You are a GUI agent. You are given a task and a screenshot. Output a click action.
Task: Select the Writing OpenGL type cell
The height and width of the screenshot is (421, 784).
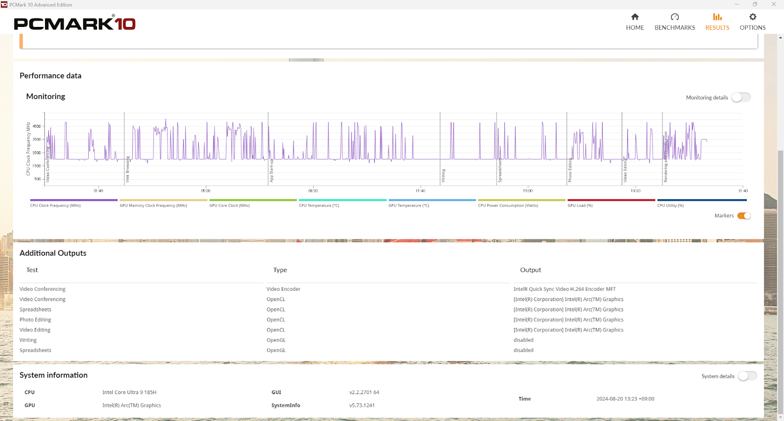point(276,340)
